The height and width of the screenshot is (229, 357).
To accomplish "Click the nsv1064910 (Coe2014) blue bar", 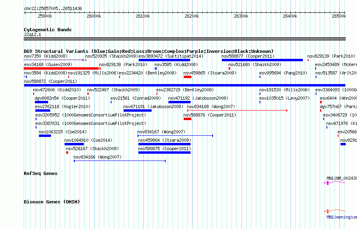I will [74, 144].
